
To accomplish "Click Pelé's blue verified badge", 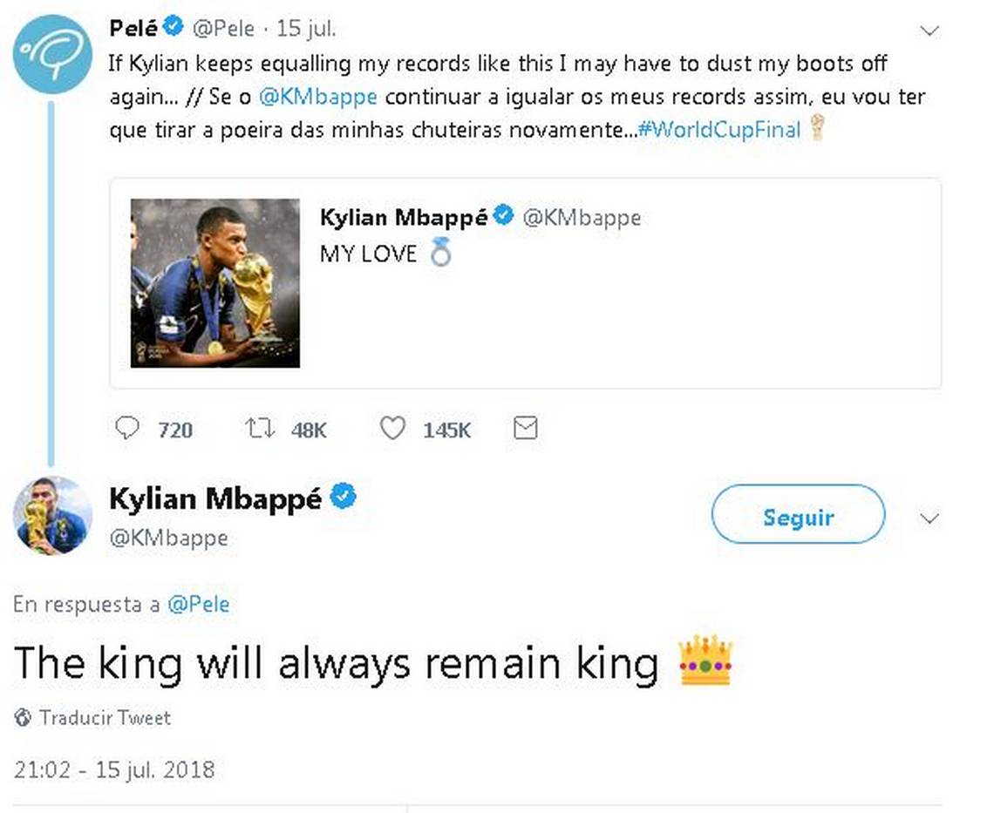I will [173, 27].
